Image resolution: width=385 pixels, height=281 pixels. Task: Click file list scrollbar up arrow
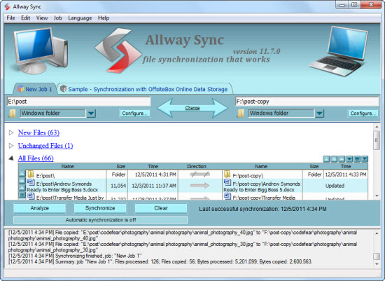(x=377, y=127)
